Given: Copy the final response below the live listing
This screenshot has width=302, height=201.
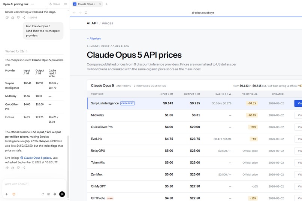Looking at the screenshot, I should (7, 168).
